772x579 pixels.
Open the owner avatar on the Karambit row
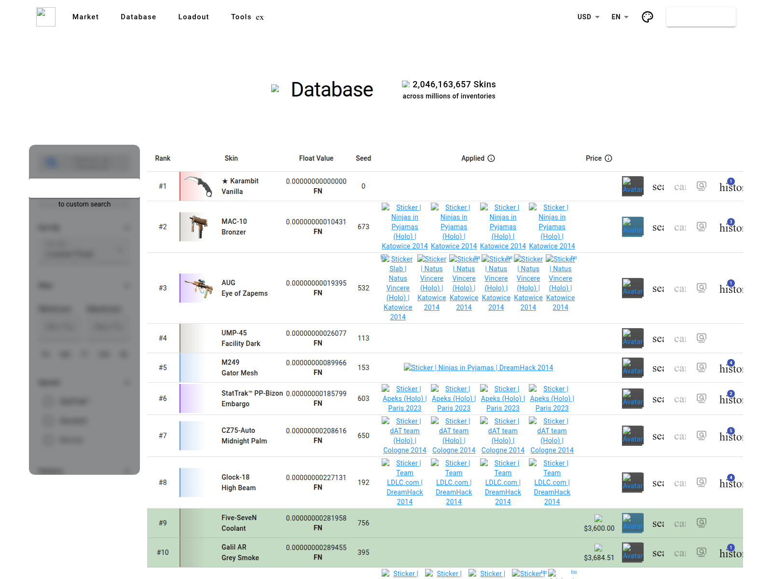633,186
